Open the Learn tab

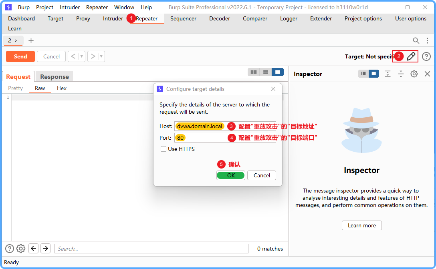coord(15,28)
